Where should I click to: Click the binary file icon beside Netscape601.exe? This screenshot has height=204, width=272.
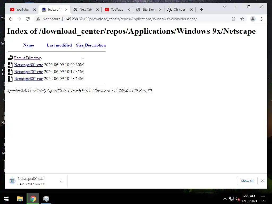point(10,65)
